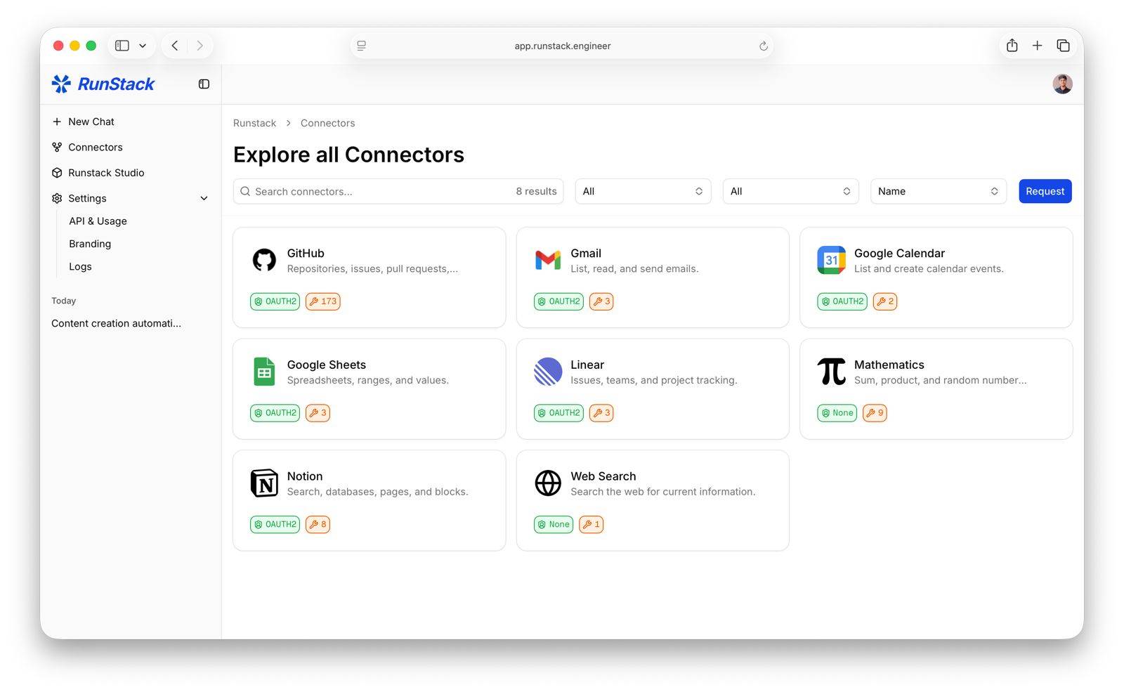Click Linear's OAUTH2 badge
Viewport: 1124px width, 692px height.
558,413
